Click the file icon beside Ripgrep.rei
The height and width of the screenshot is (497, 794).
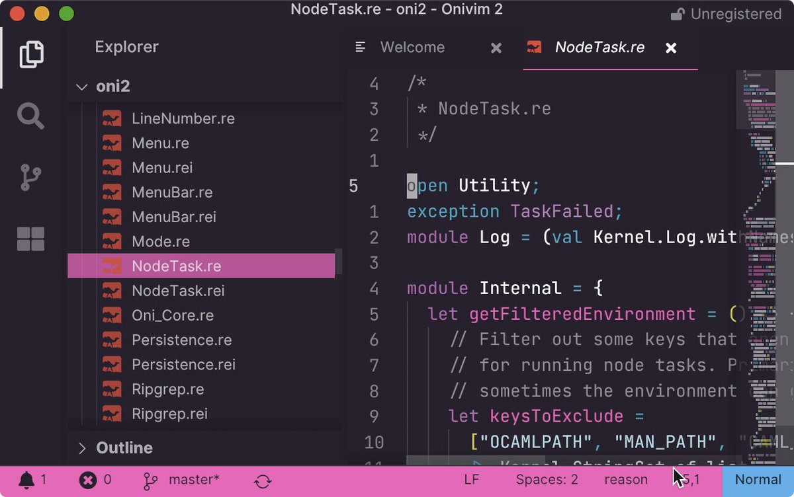click(x=112, y=414)
